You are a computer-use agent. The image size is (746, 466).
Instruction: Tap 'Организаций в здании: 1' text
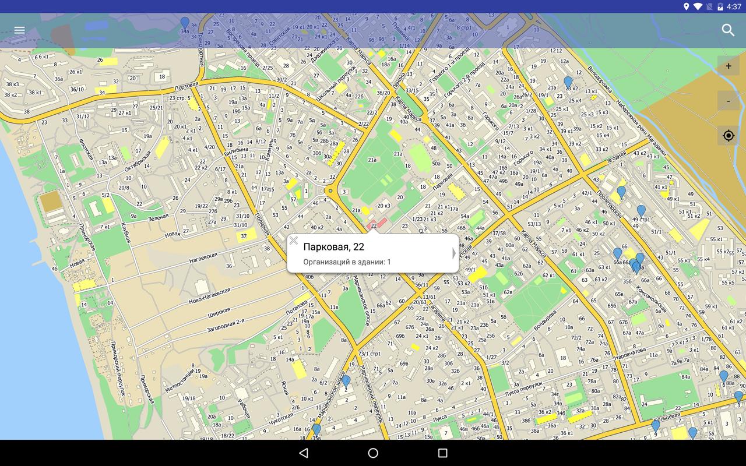pyautogui.click(x=347, y=262)
